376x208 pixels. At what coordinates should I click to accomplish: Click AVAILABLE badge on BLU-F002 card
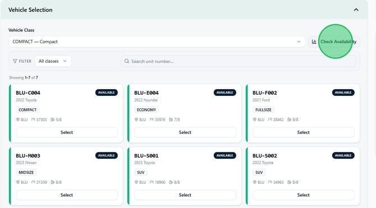click(x=343, y=93)
